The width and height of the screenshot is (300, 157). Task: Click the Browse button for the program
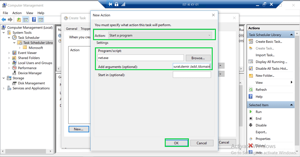(198, 58)
